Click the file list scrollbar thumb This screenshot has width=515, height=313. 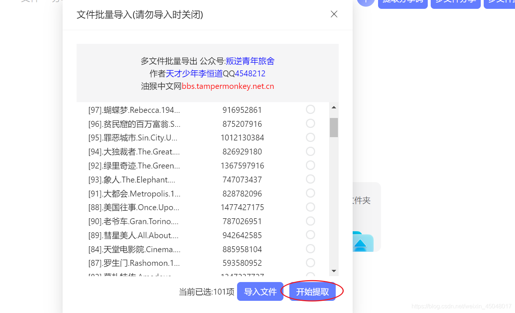[x=334, y=128]
